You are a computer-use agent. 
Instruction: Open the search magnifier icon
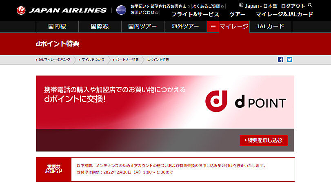310,5
